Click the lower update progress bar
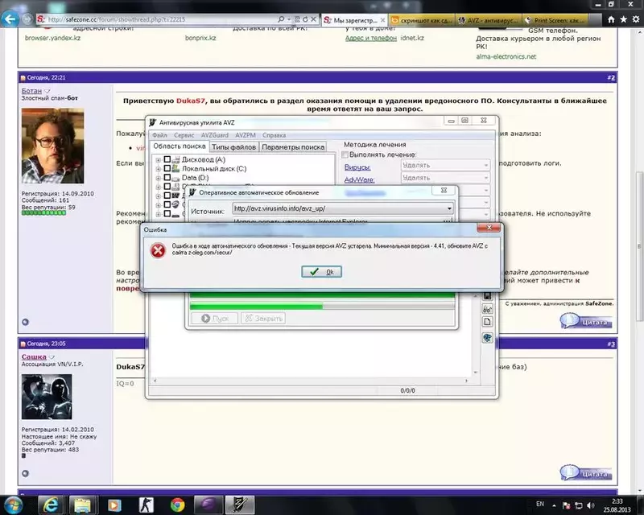Image resolution: width=644 pixels, height=515 pixels. (322, 307)
